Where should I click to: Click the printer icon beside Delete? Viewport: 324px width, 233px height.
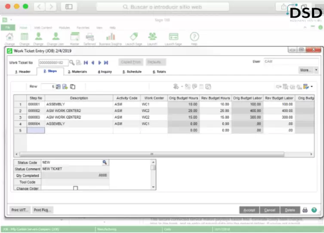pyautogui.click(x=305, y=210)
